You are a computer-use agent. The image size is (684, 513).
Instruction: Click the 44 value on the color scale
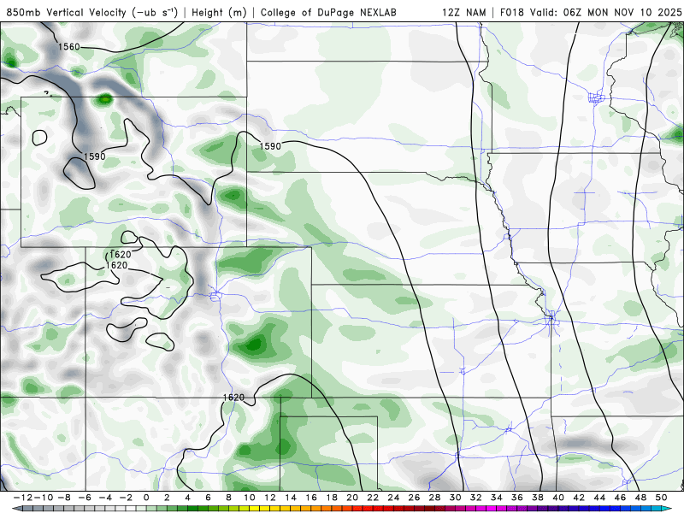pyautogui.click(x=600, y=498)
